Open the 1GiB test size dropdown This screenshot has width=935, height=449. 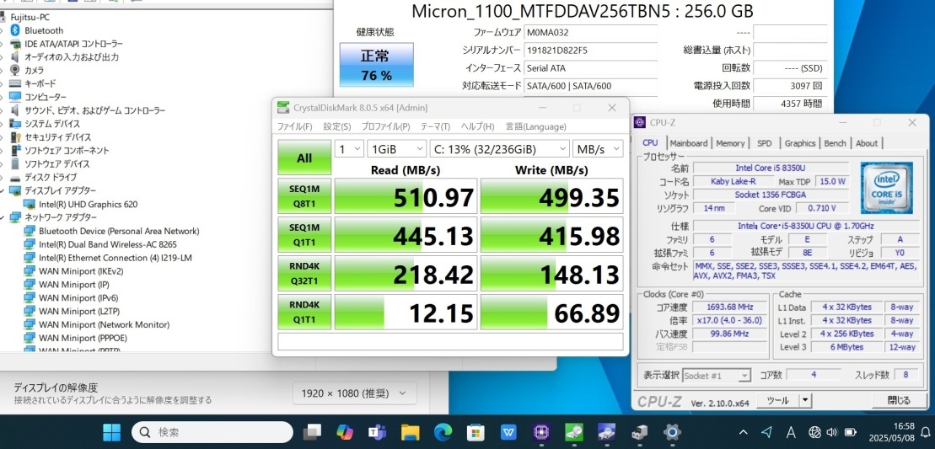(396, 149)
